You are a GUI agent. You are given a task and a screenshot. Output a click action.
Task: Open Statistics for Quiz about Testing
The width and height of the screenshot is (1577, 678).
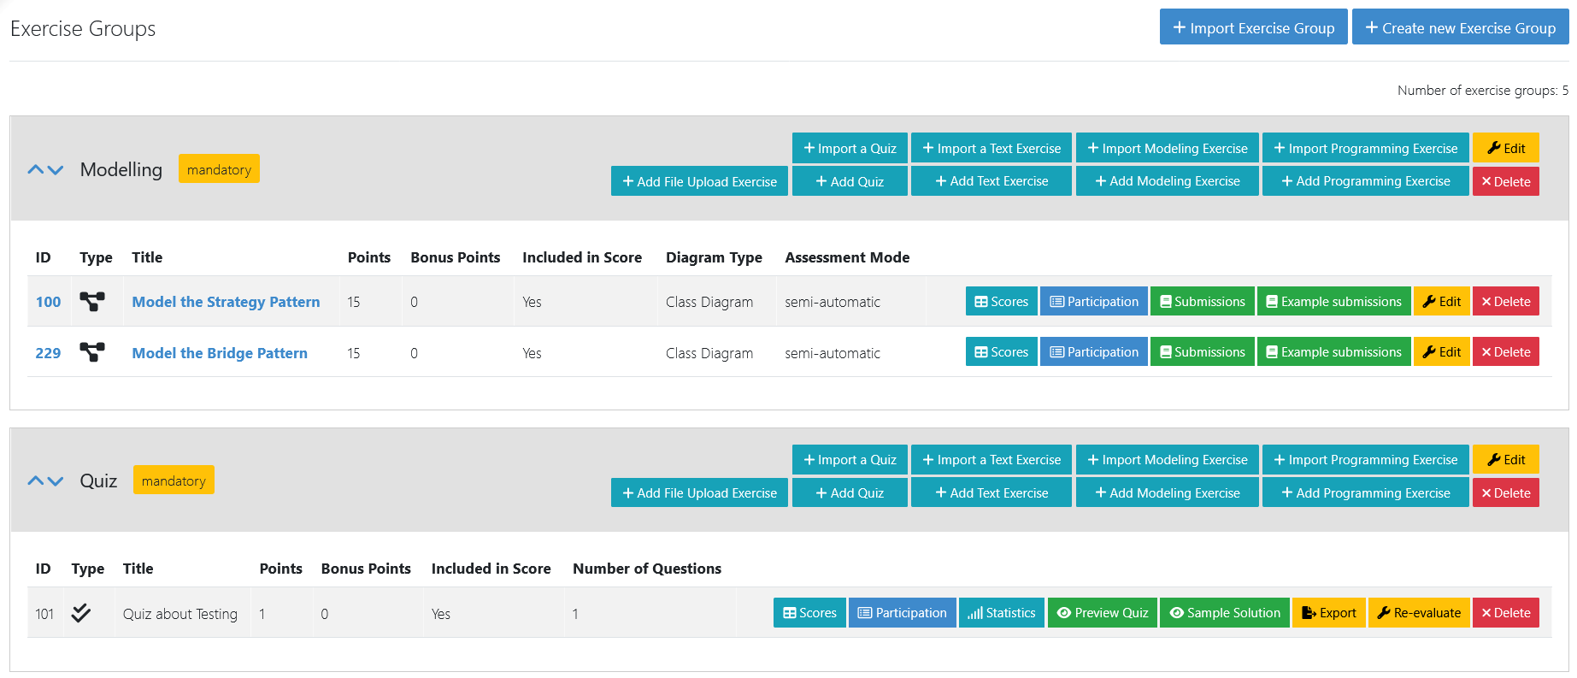click(1001, 613)
